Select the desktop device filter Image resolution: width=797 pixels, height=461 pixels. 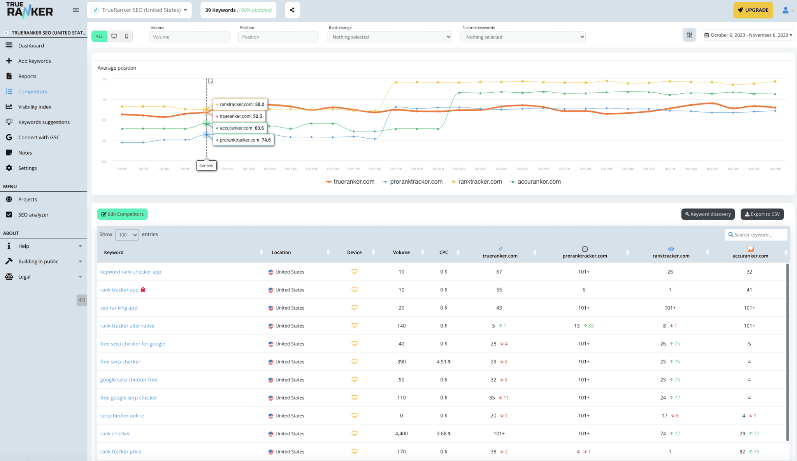click(x=114, y=36)
